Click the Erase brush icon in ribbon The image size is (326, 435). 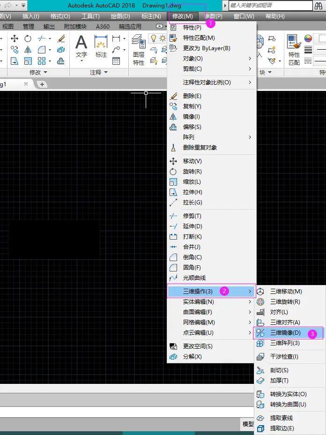[x=61, y=38]
